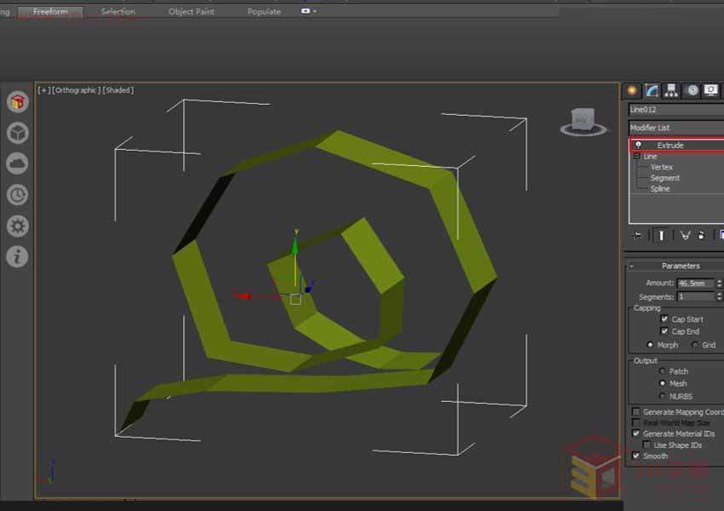Image resolution: width=724 pixels, height=511 pixels.
Task: Open the Create command panel tab
Action: point(632,90)
